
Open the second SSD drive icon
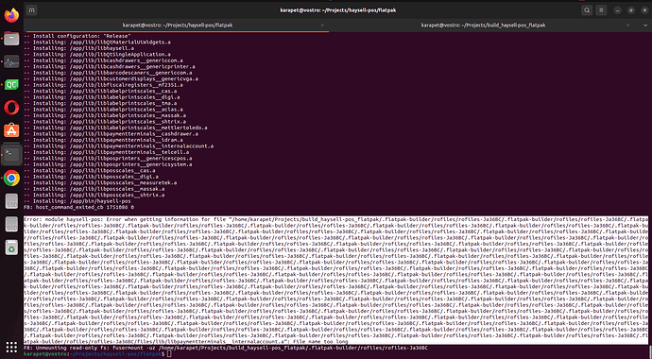11,225
